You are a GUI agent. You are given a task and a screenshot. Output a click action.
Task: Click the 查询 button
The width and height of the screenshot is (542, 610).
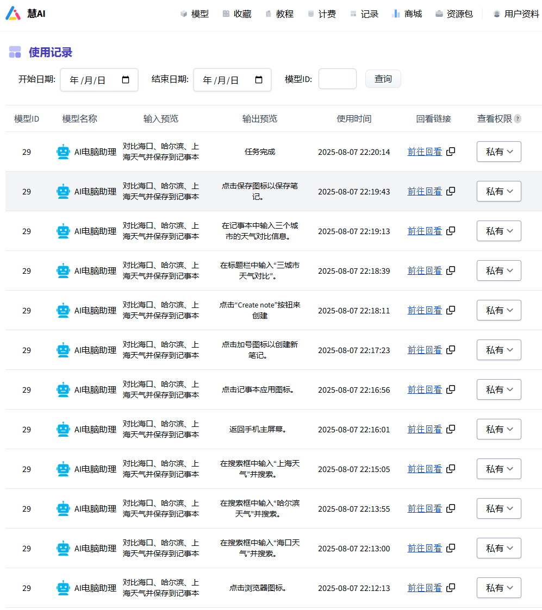tap(383, 79)
